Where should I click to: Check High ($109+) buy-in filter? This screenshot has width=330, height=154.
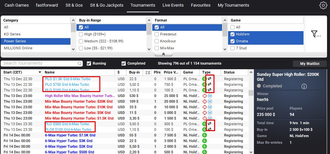pyautogui.click(x=81, y=34)
